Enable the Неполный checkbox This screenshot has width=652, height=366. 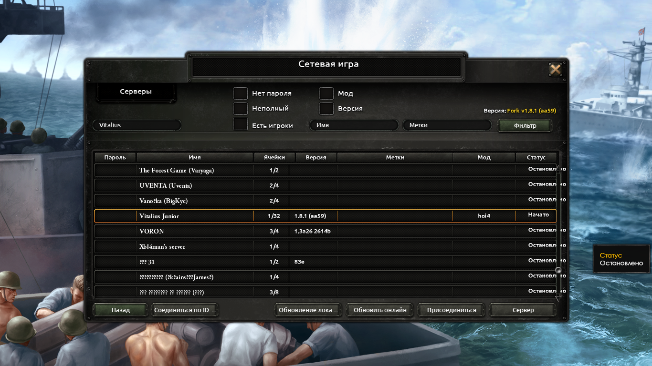pyautogui.click(x=241, y=109)
